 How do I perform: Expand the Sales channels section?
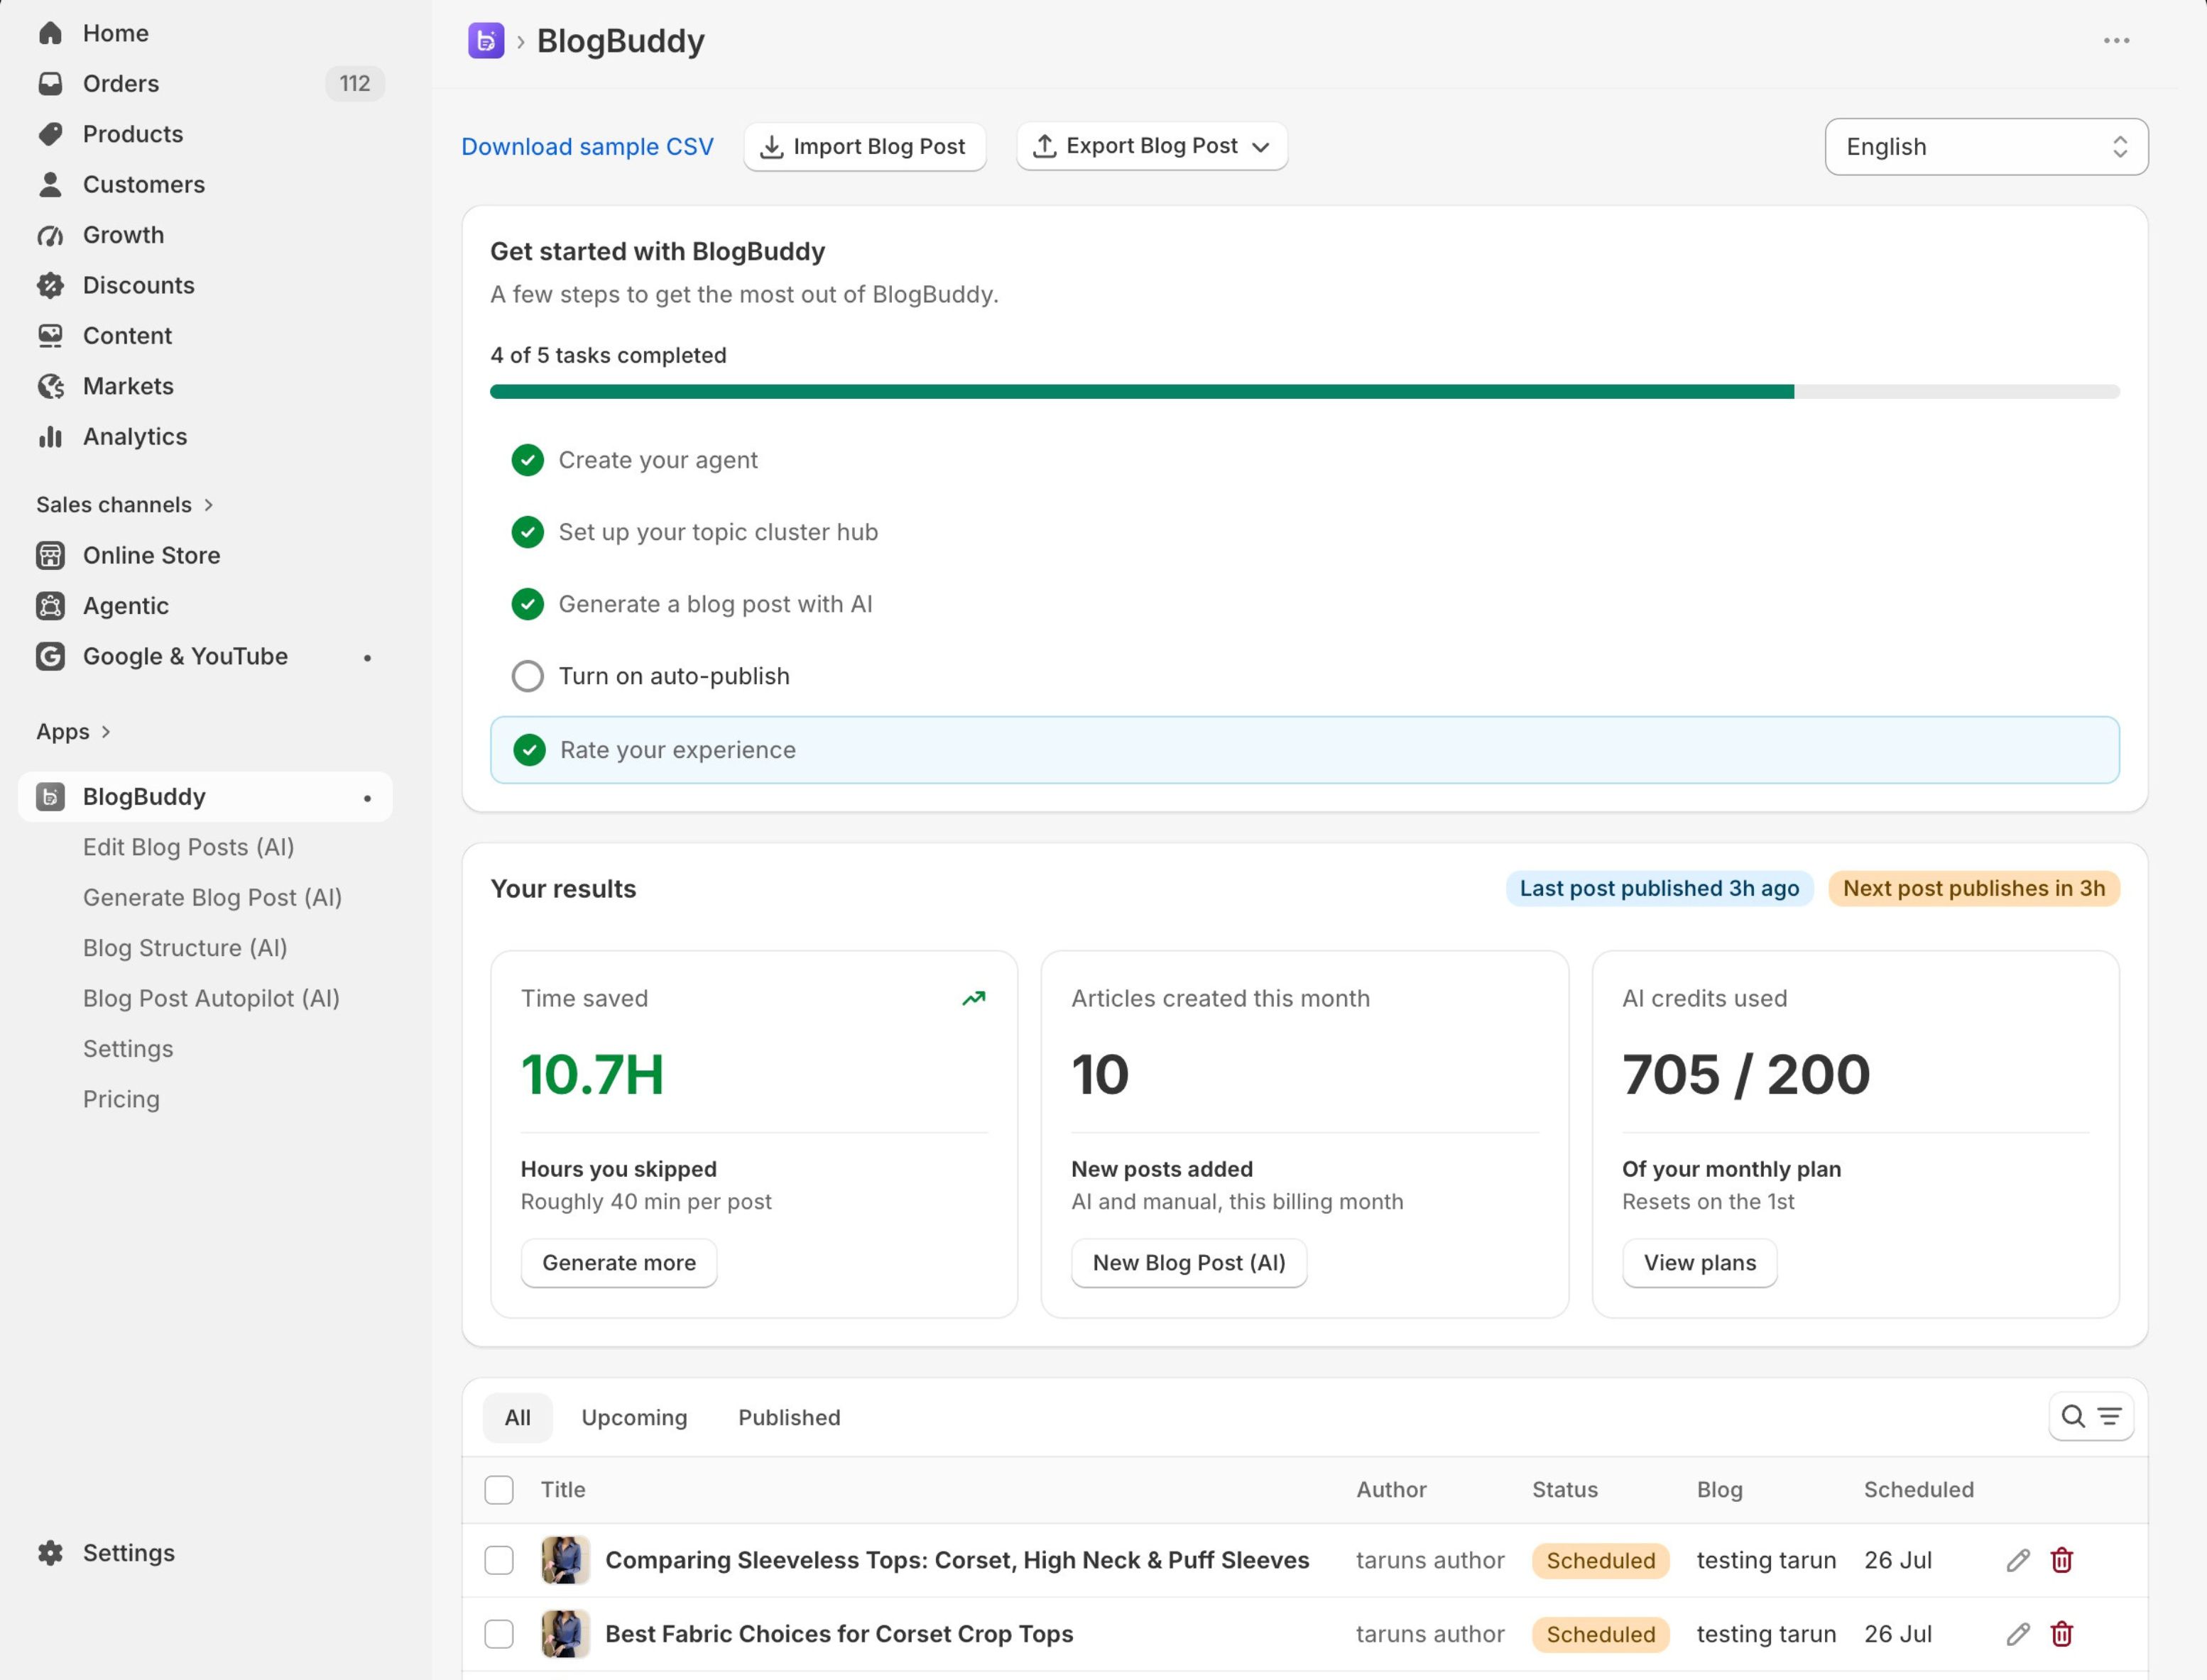pos(125,505)
